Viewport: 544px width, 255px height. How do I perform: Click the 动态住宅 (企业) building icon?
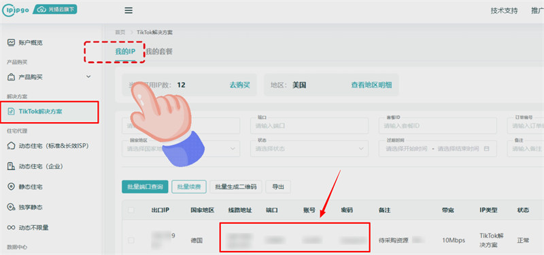point(12,166)
